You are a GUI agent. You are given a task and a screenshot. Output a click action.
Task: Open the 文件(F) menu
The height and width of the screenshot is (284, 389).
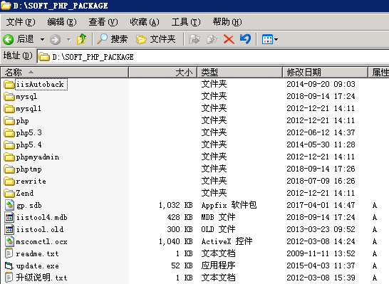pyautogui.click(x=21, y=22)
